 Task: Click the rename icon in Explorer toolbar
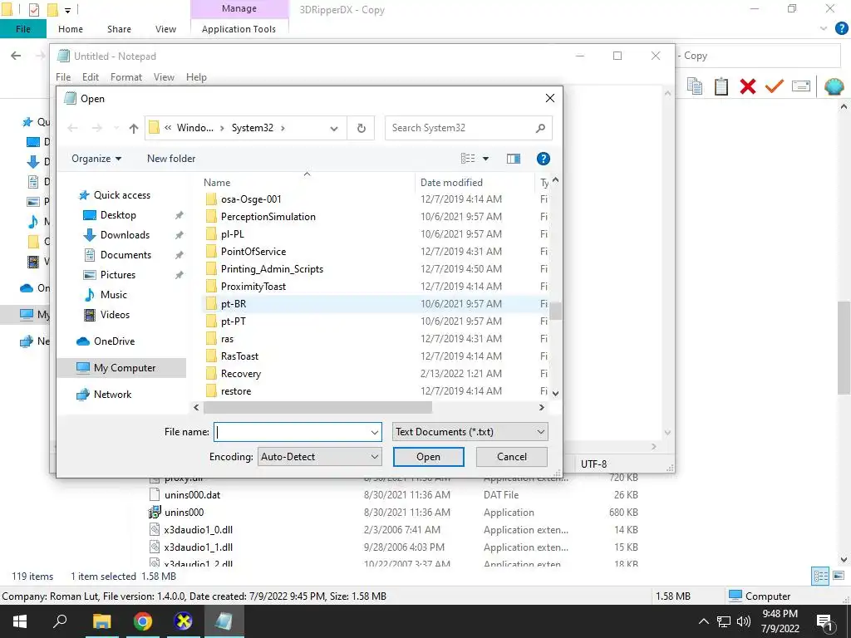800,86
